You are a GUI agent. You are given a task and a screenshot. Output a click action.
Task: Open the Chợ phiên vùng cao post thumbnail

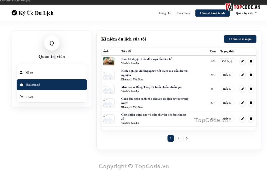click(109, 119)
